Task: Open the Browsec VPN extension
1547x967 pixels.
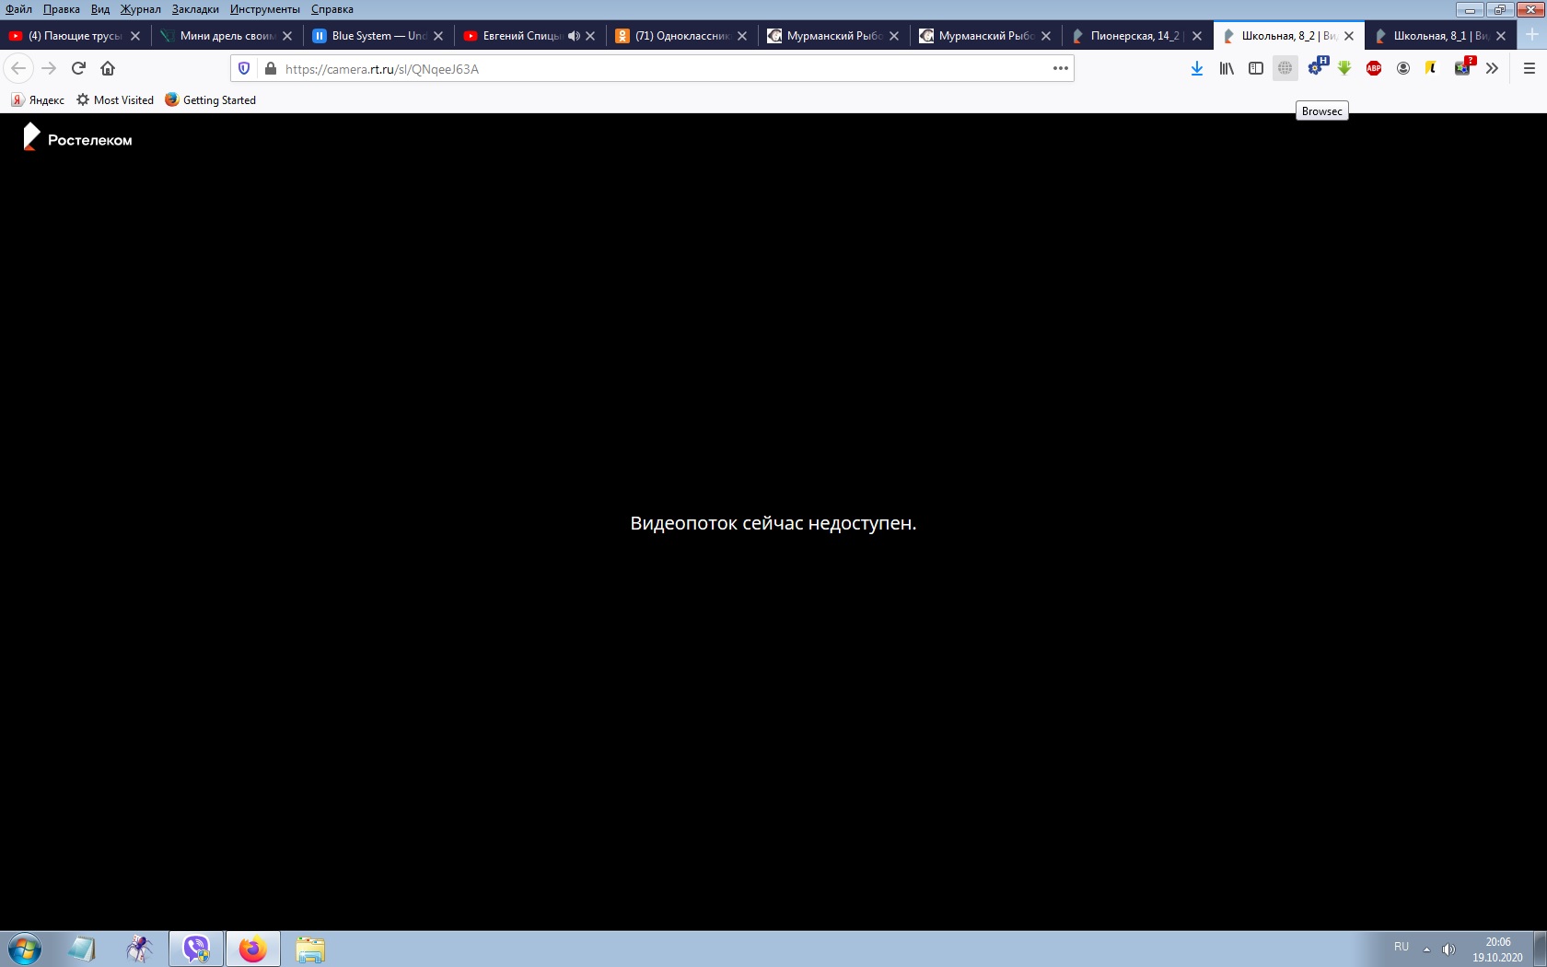Action: coord(1285,68)
